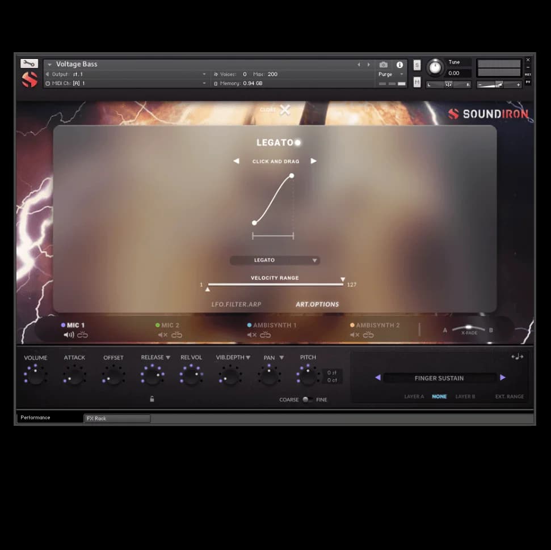Select the LFO.FILTER.ARP tab

pos(235,304)
